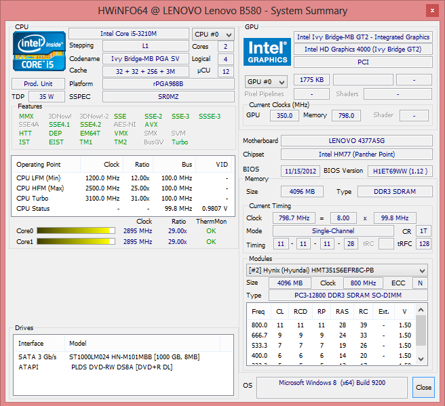Click the Platform rPGA988B field

pos(168,84)
